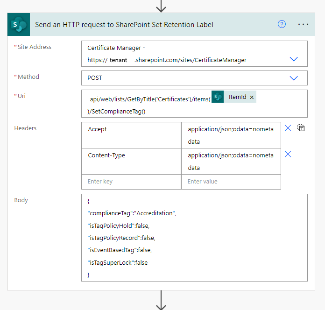Click the action title 'Send an HTTP request to SharePoint'

124,24
